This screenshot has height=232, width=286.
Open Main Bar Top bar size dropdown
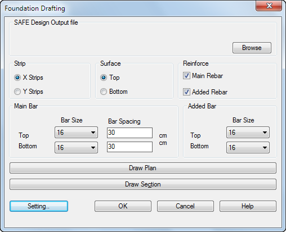pyautogui.click(x=76, y=133)
